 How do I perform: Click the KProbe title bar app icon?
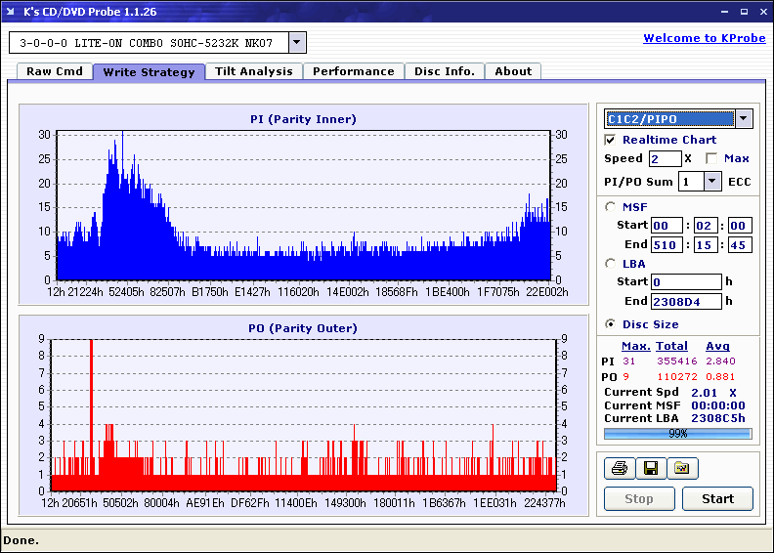pyautogui.click(x=11, y=12)
